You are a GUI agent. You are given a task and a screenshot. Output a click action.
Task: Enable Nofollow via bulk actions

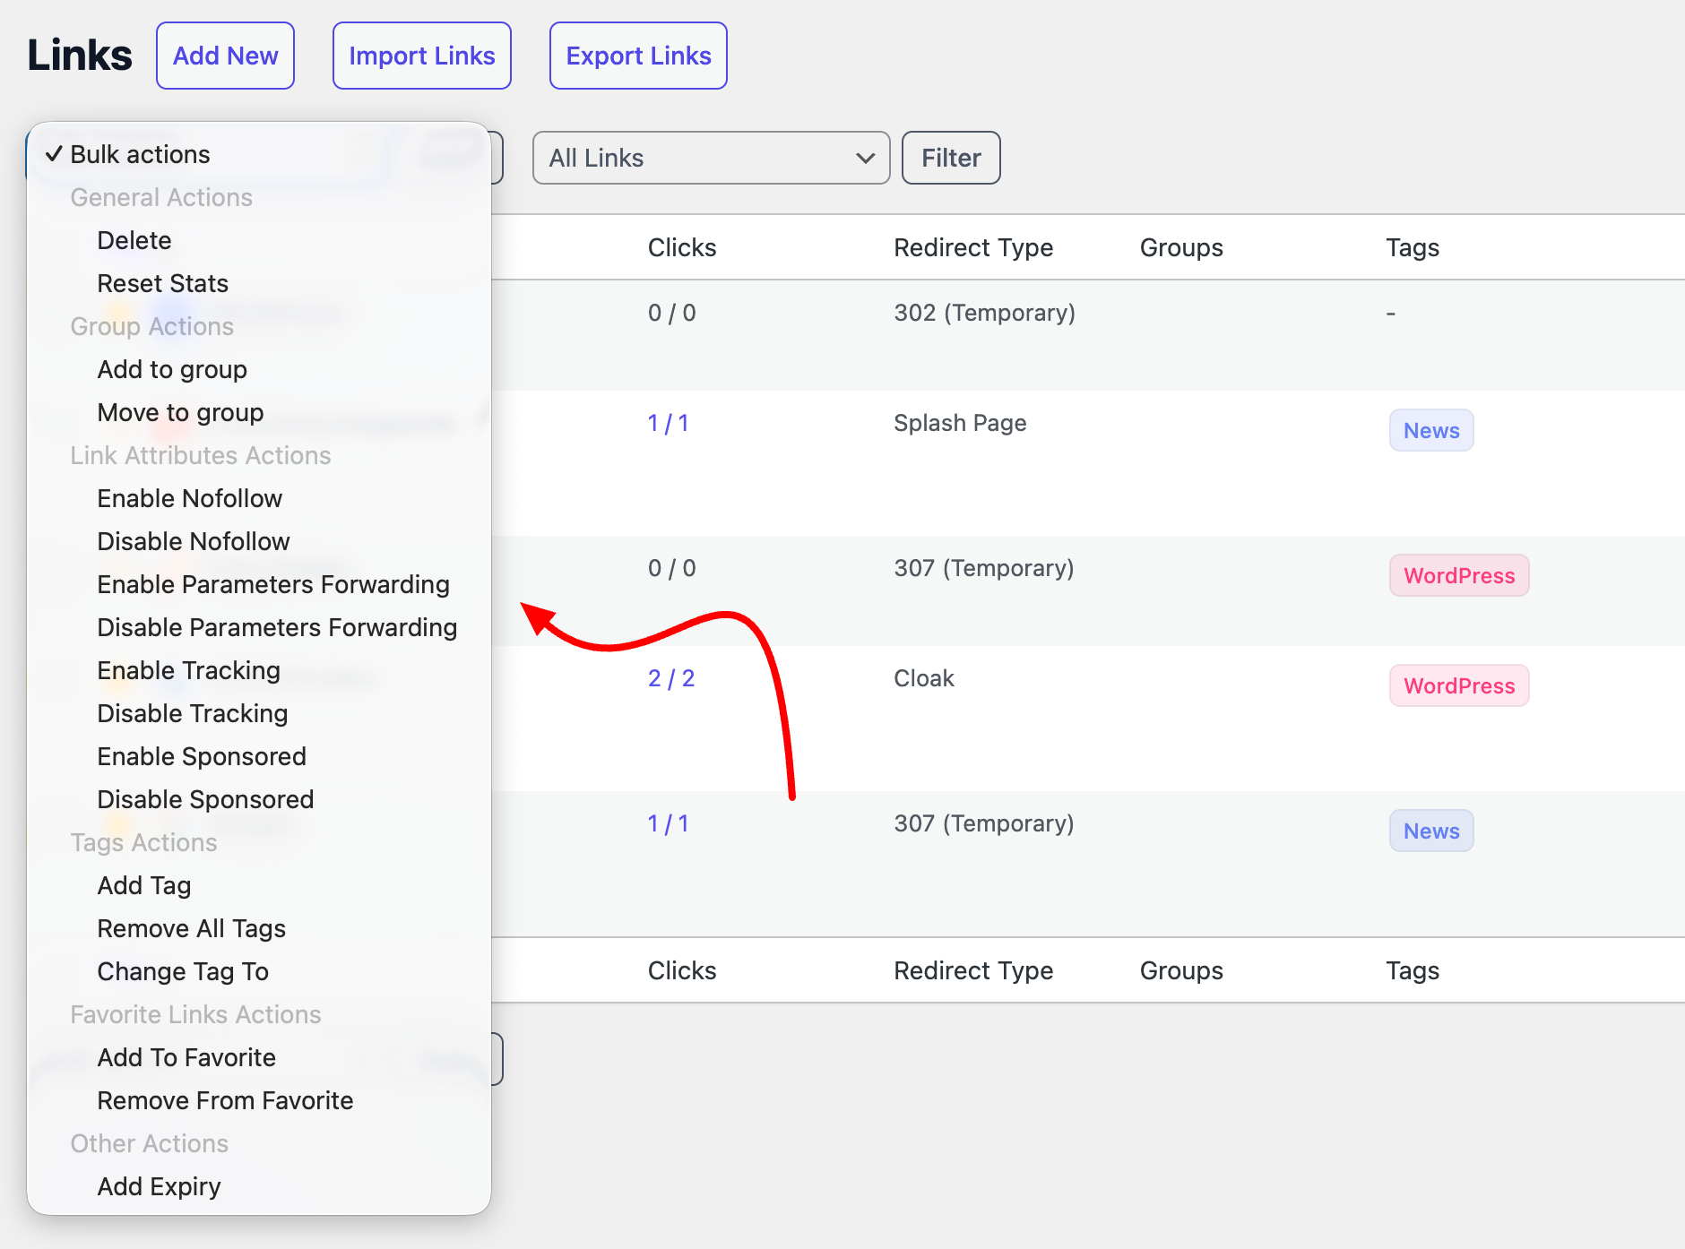189,498
